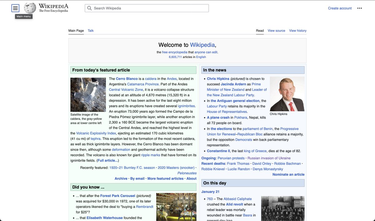Open the deformation link
Viewport: 375px width, 221px height.
click(x=121, y=150)
